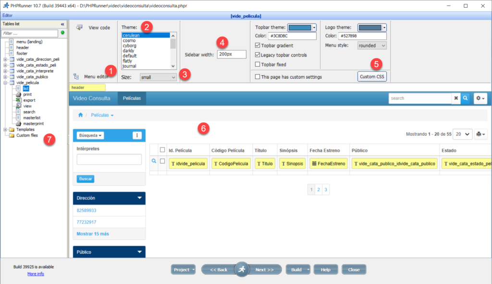Click the Custom CSS button
Image resolution: width=492 pixels, height=284 pixels.
372,77
